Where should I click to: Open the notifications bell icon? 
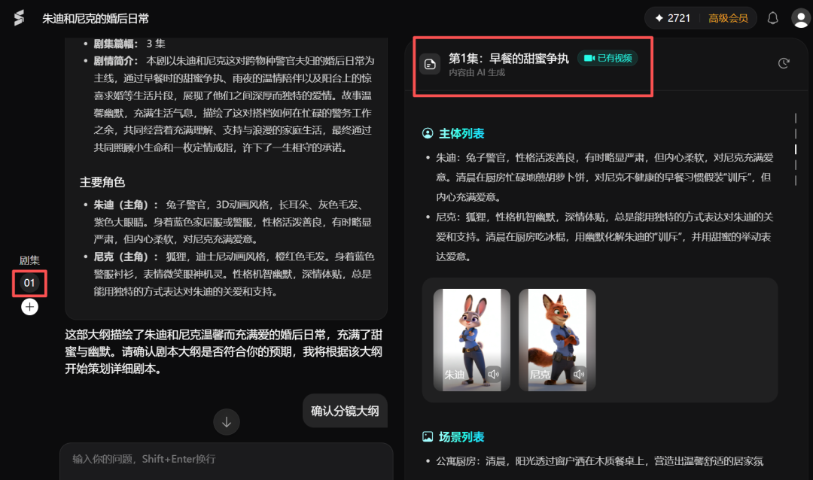point(773,17)
